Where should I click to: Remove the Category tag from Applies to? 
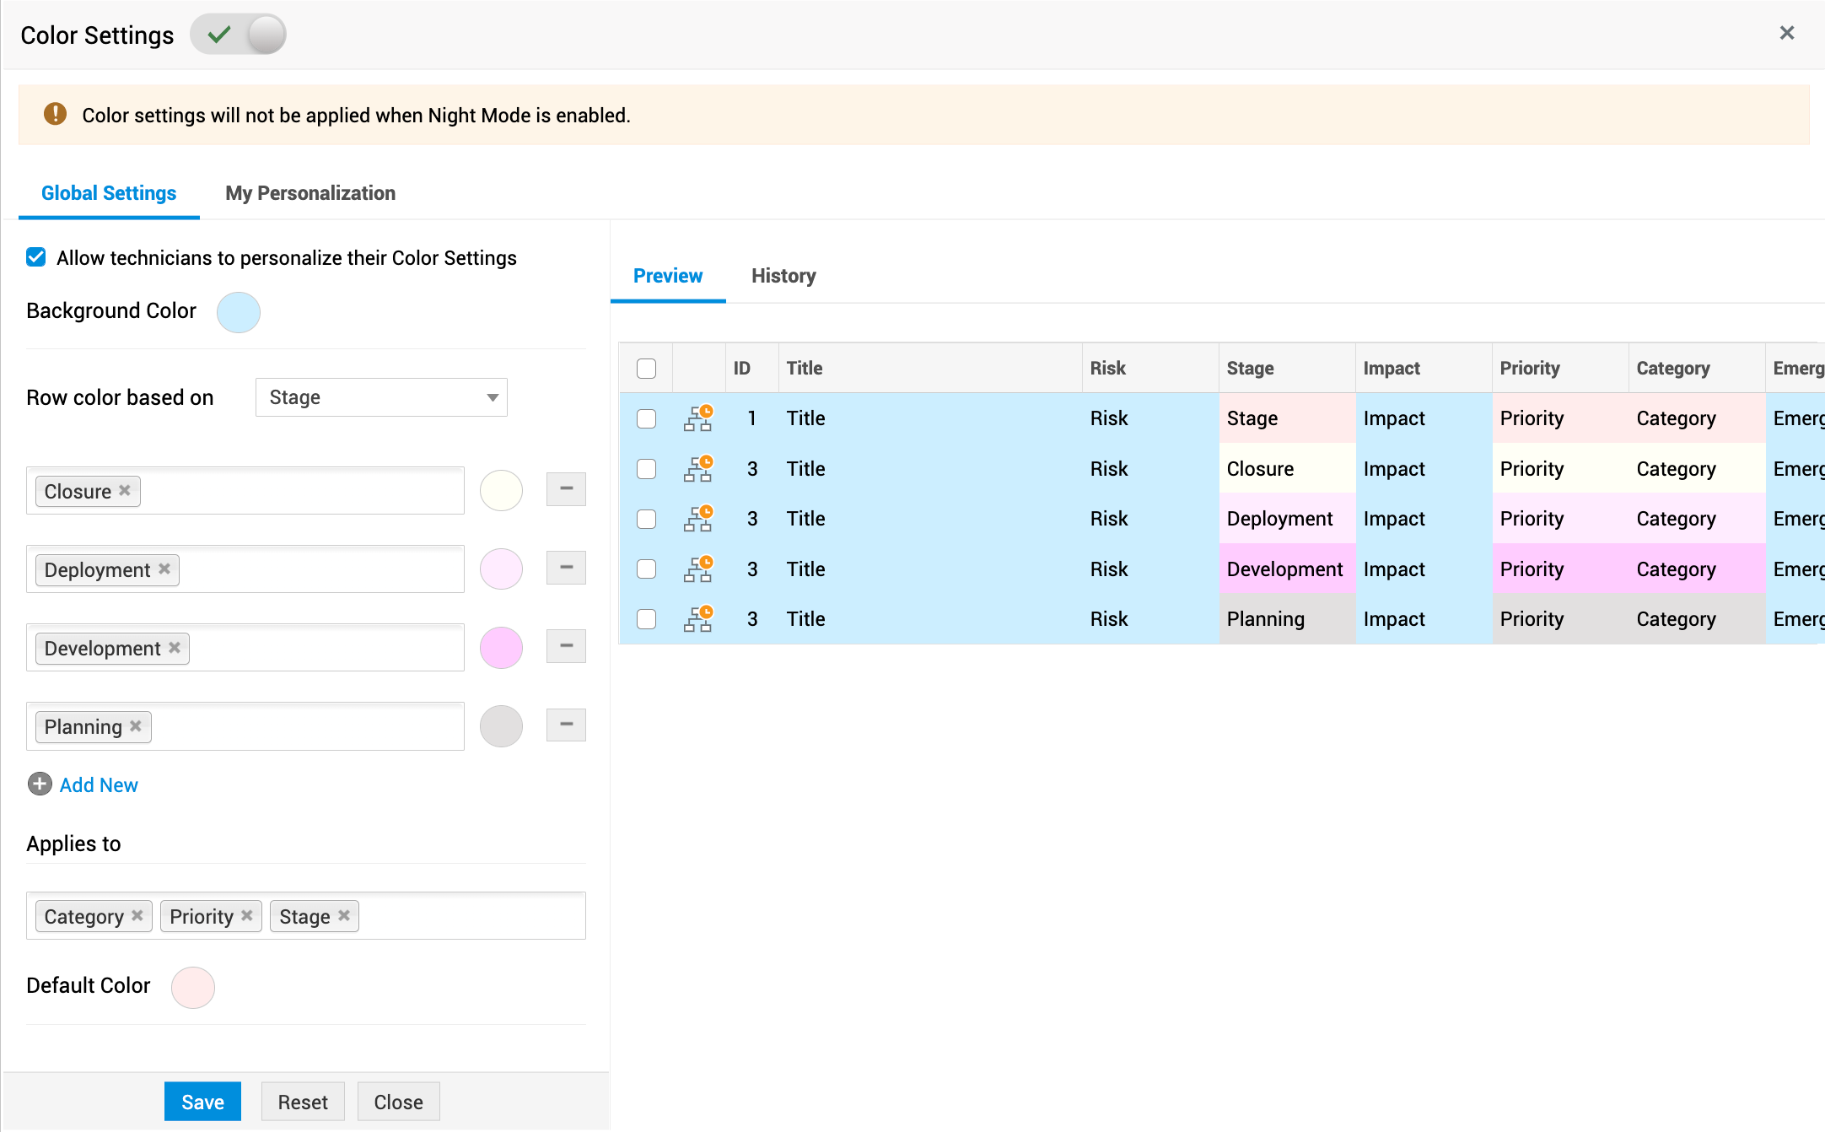pyautogui.click(x=137, y=916)
